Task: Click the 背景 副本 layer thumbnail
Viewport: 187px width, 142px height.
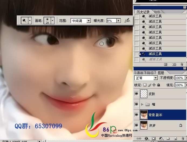Action: pyautogui.click(x=144, y=115)
